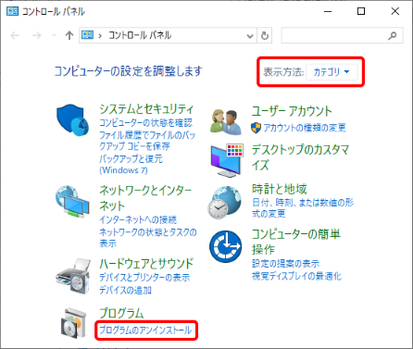413x349 pixels.
Task: Open インターネットへの接続 link
Action: (138, 219)
